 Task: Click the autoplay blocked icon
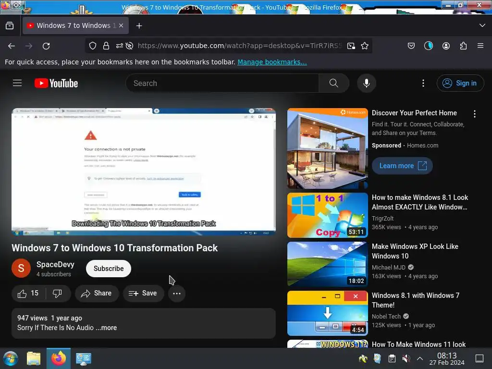click(129, 46)
